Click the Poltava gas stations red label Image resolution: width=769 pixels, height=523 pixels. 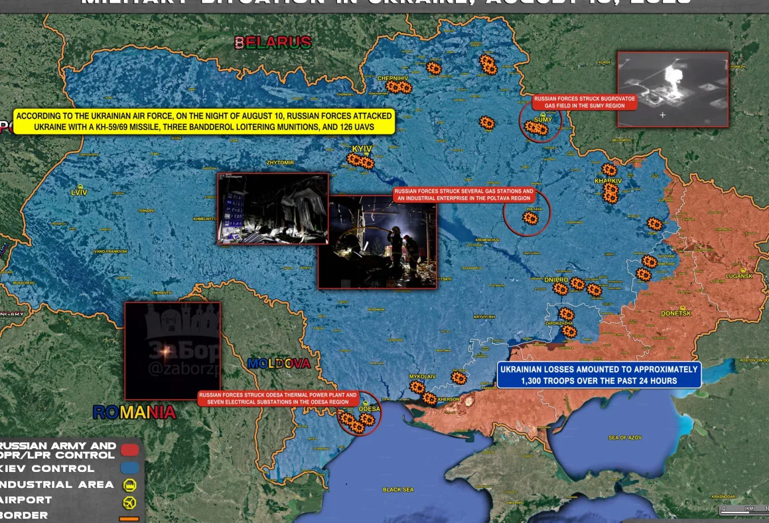[x=464, y=195]
